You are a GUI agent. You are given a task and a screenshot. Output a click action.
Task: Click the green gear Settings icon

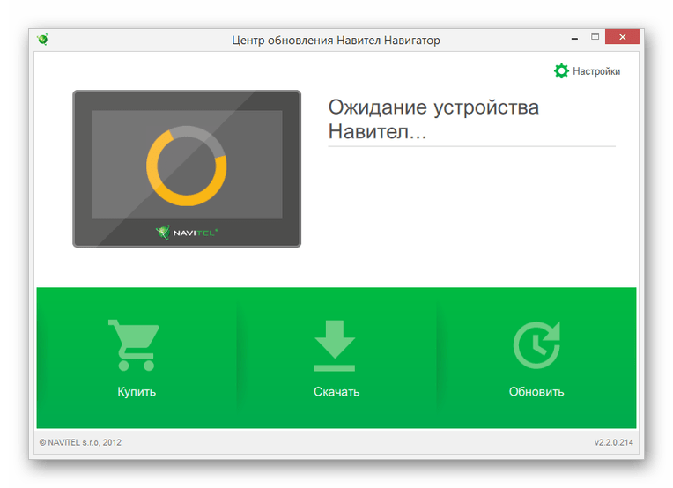pyautogui.click(x=561, y=70)
